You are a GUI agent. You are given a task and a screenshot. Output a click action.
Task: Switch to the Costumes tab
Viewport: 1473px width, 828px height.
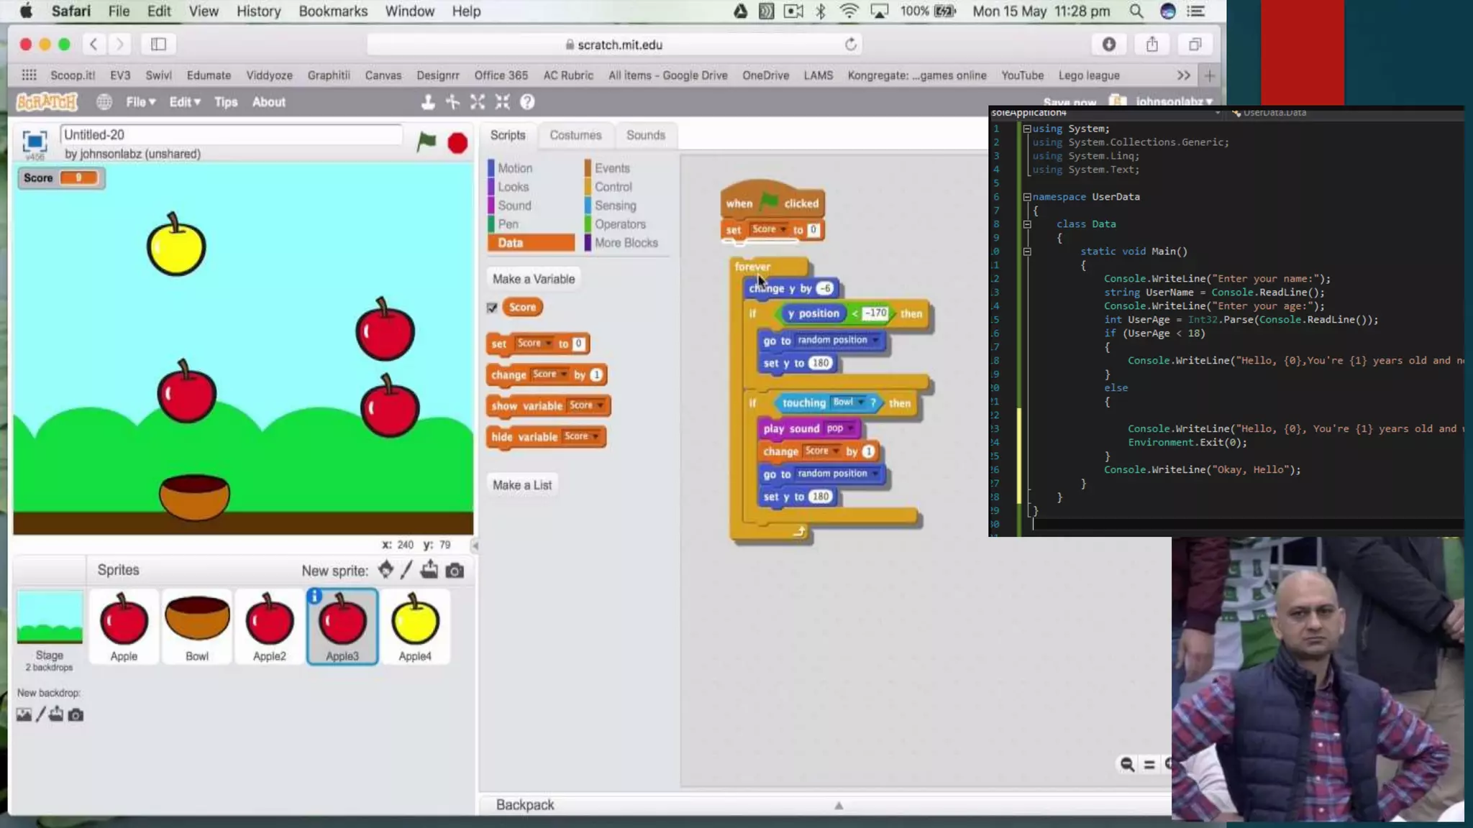(x=575, y=135)
